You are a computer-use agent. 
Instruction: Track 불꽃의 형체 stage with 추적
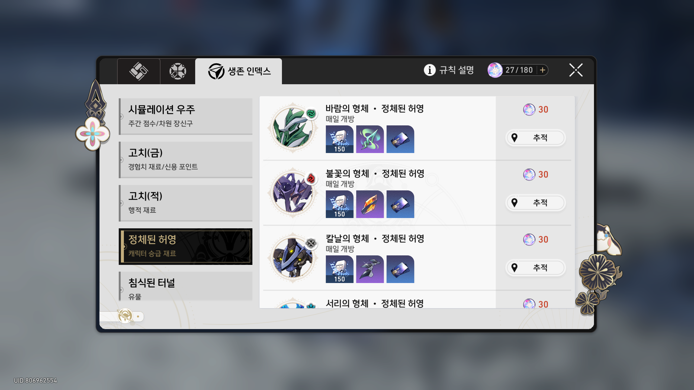[536, 203]
